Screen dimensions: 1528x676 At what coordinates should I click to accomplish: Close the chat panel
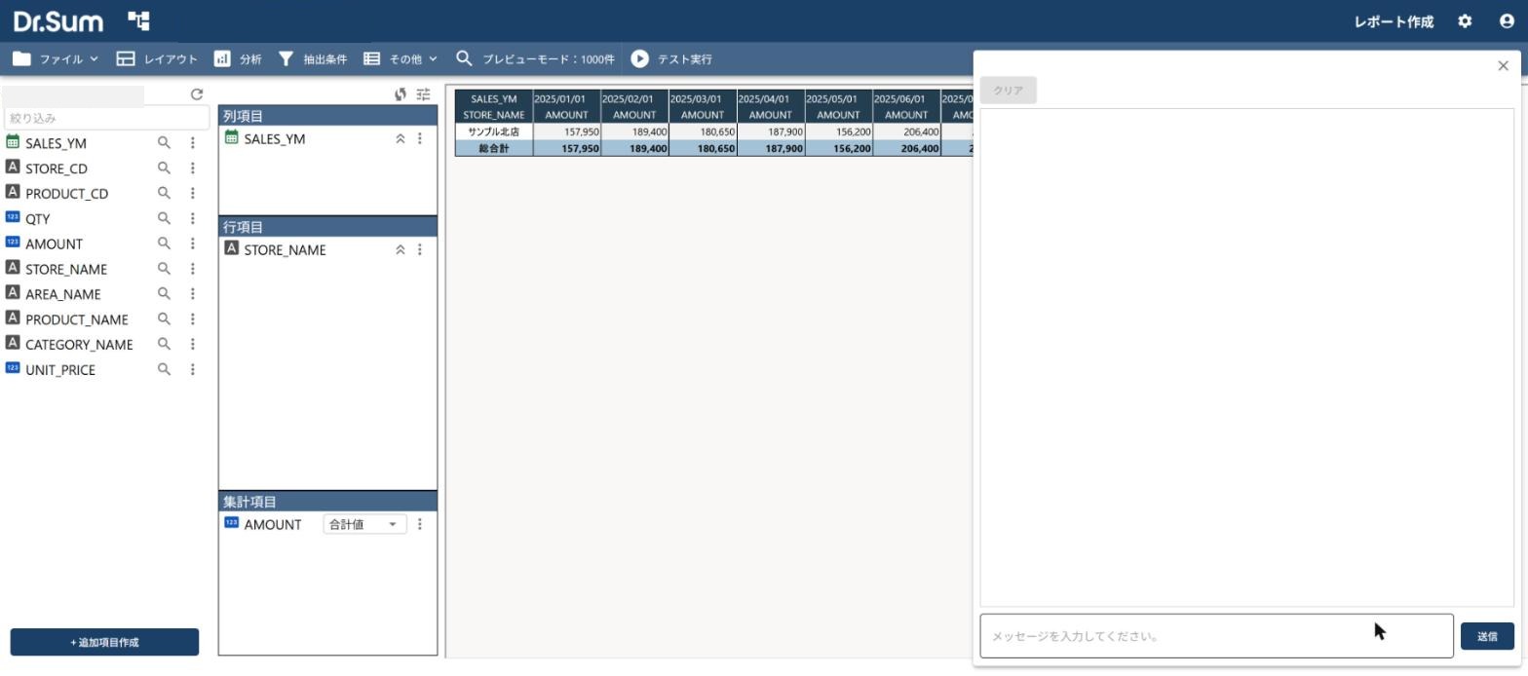point(1503,65)
